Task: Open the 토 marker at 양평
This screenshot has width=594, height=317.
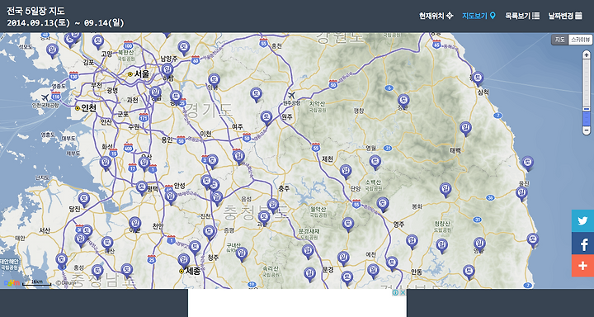Action: coord(214,81)
